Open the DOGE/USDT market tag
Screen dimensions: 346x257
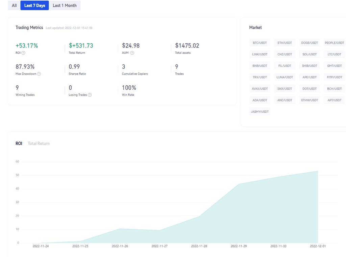(310, 43)
